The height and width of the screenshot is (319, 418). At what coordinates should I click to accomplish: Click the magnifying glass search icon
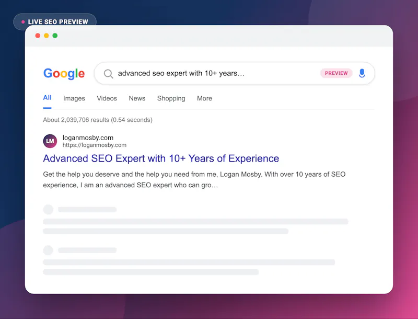point(108,74)
